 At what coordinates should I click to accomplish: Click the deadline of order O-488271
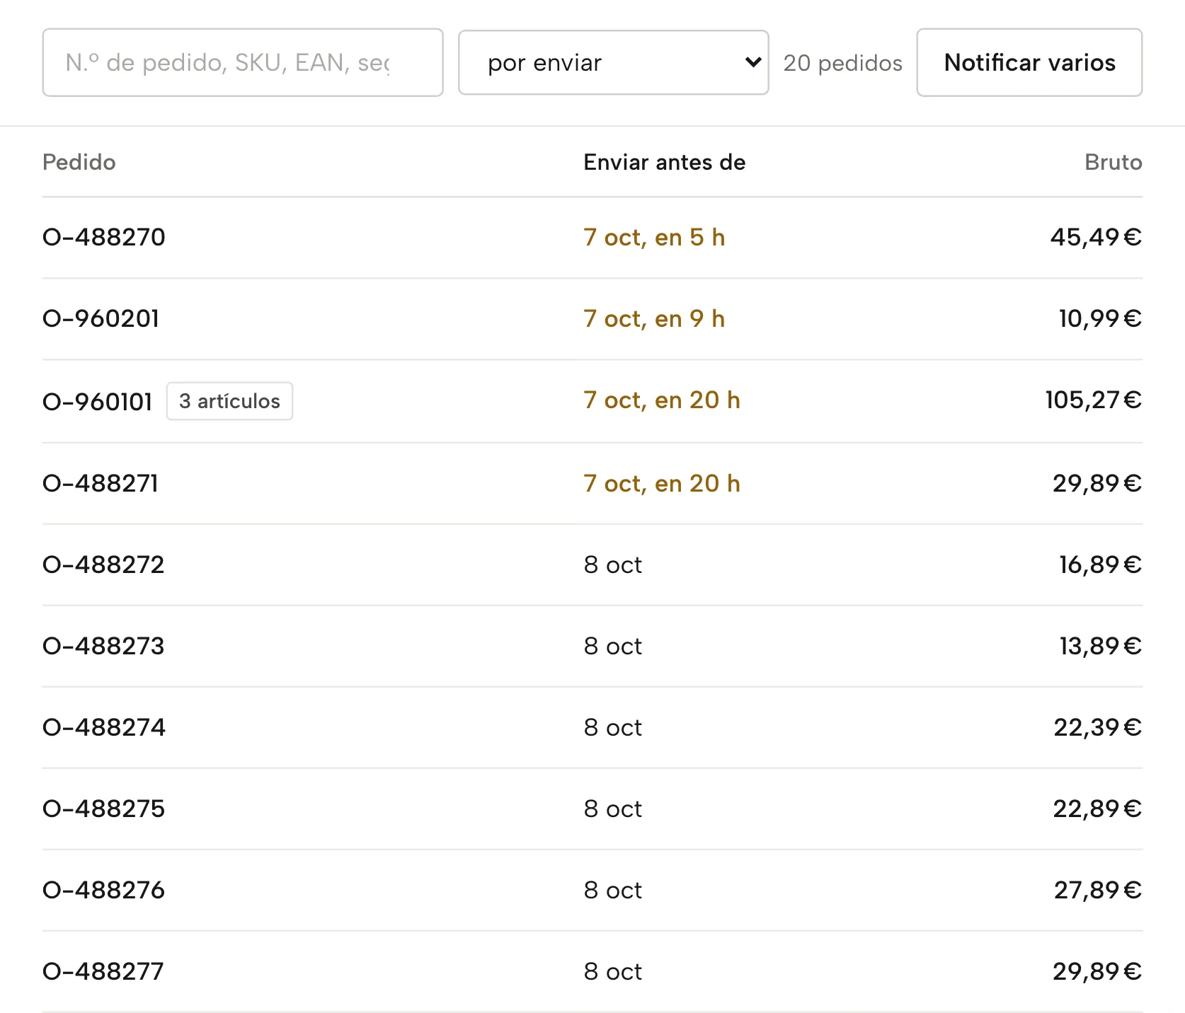pyautogui.click(x=663, y=483)
